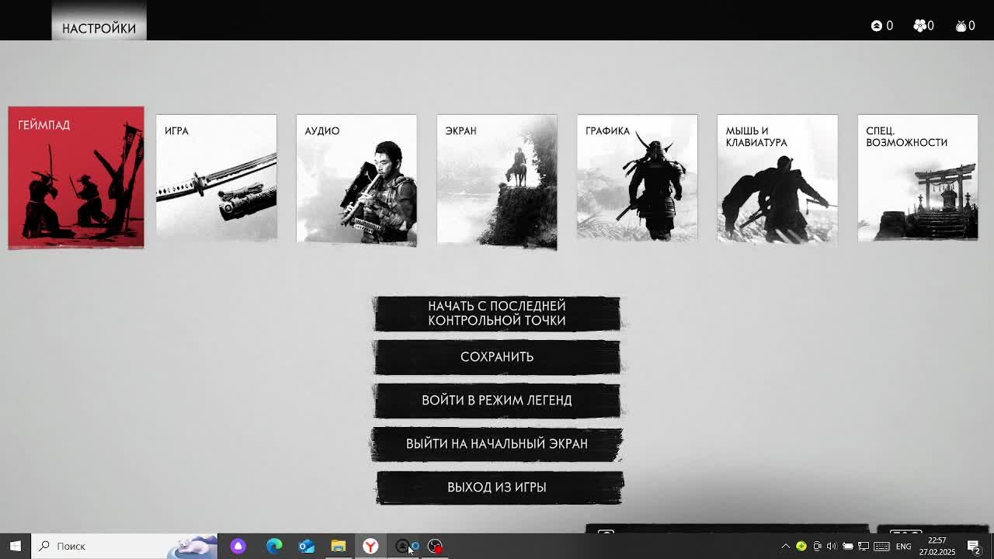This screenshot has height=559, width=994.
Task: Open the Экран settings card
Action: pyautogui.click(x=497, y=182)
